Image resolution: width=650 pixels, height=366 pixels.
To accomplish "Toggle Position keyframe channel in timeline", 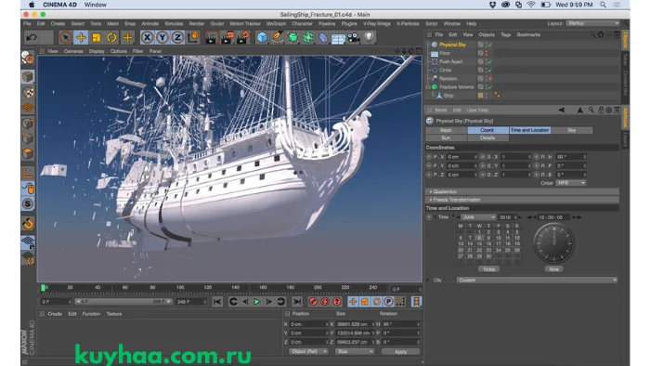I will (353, 302).
